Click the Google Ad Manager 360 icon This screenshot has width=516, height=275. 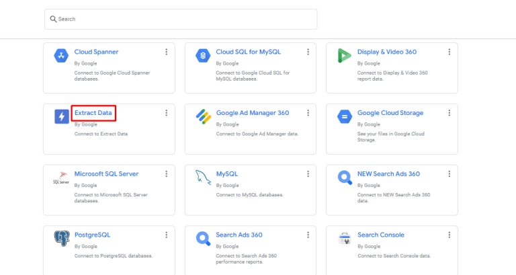click(x=204, y=117)
